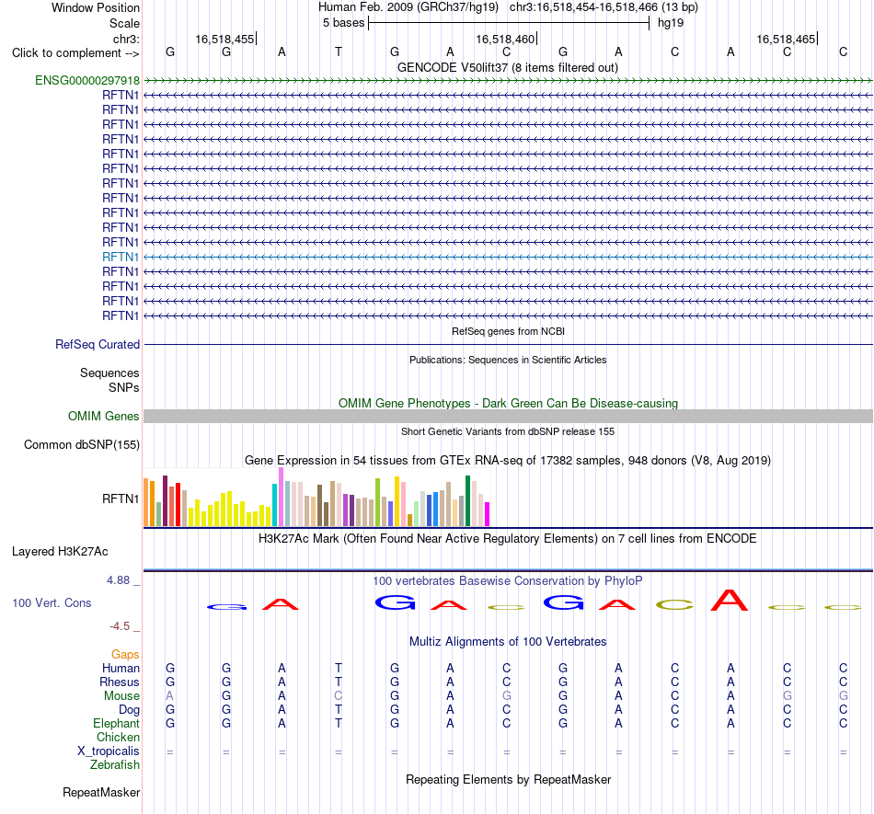Select the Chicken species label
This screenshot has width=874, height=814.
click(x=118, y=737)
